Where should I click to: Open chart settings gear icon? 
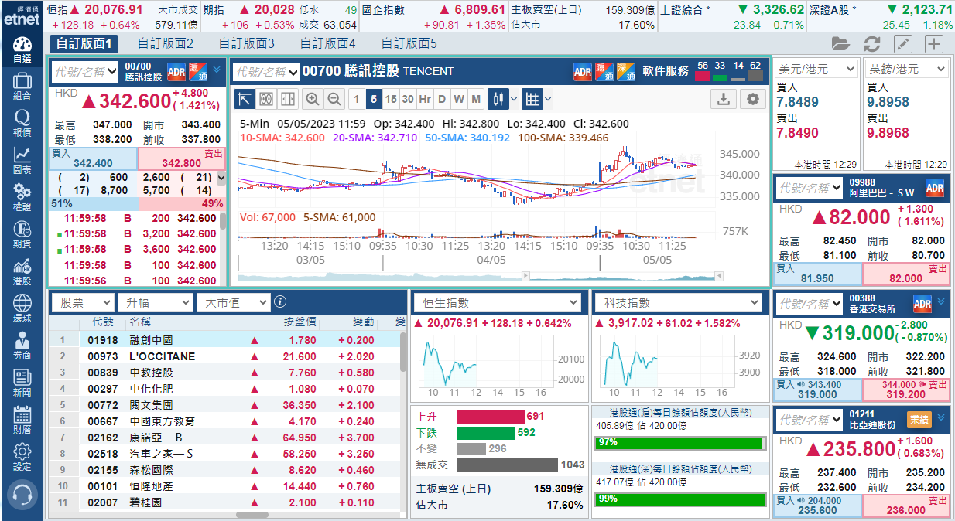point(751,99)
